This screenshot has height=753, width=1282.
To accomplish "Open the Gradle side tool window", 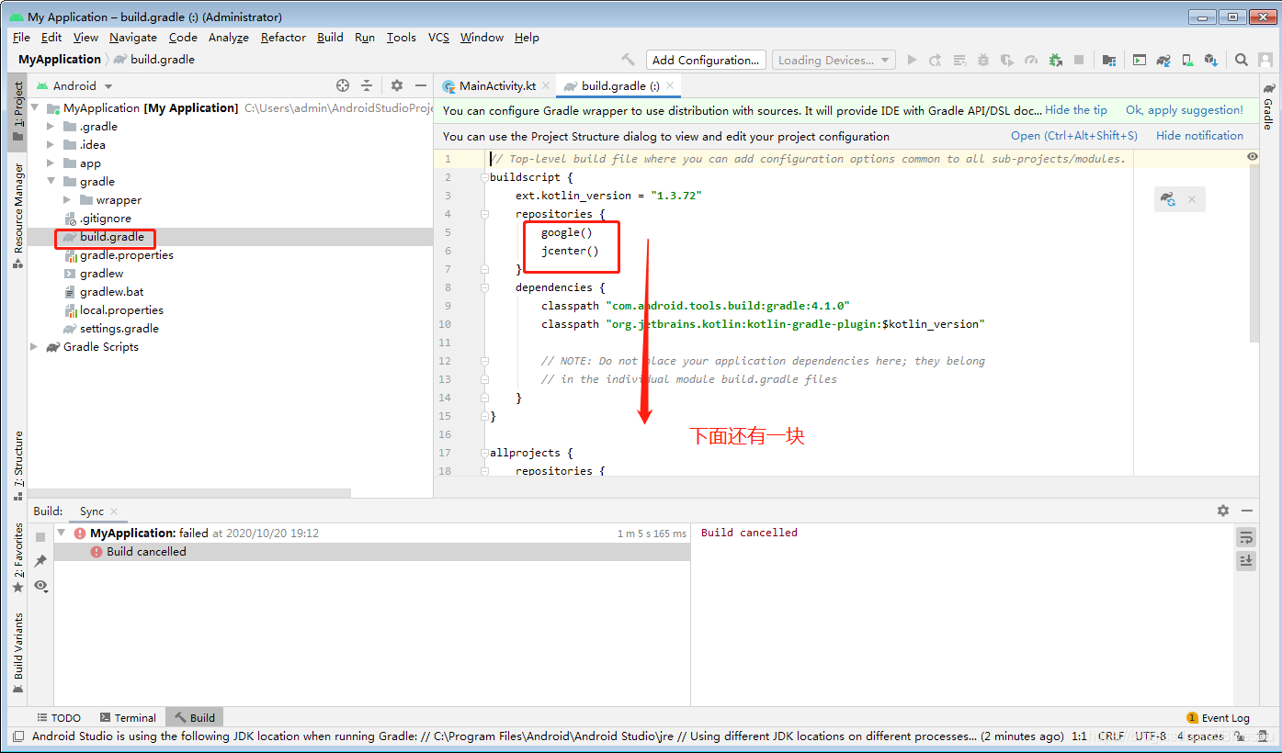I will (1269, 106).
